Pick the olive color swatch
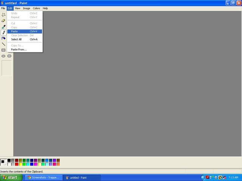The width and height of the screenshot is (242, 181). pos(20,160)
